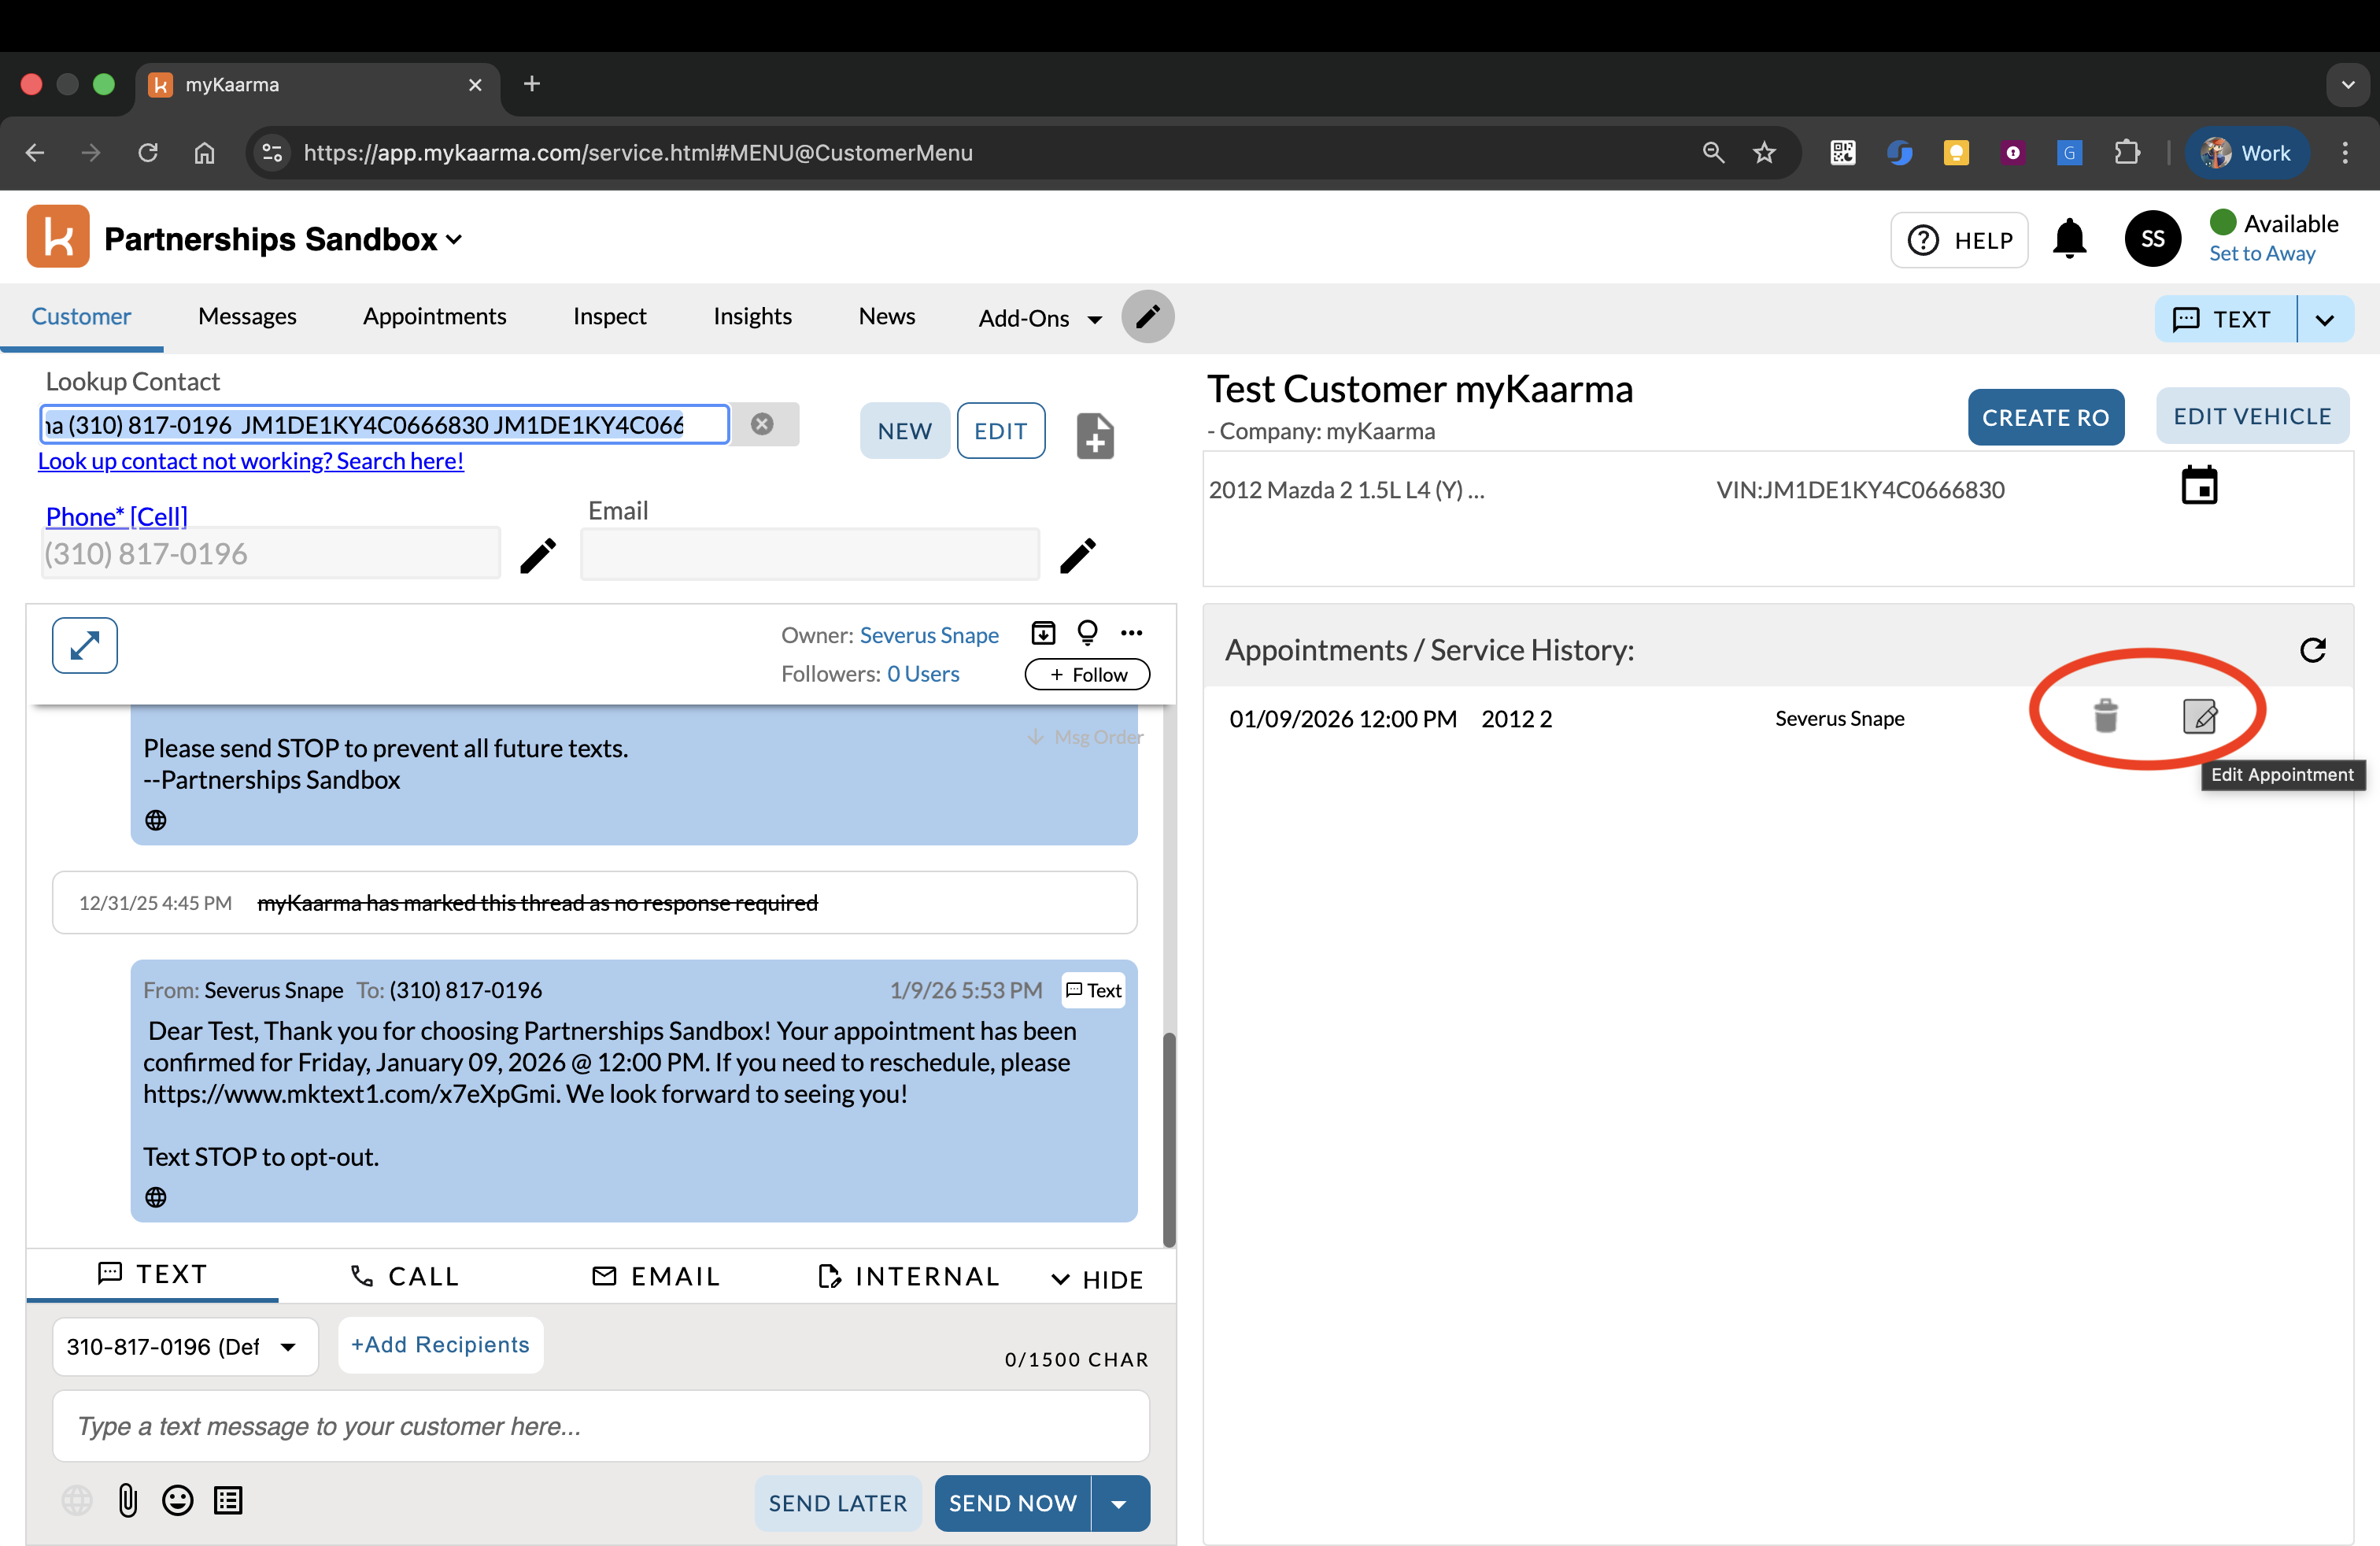
Task: Delete the appointment using the trash icon
Action: pyautogui.click(x=2105, y=716)
